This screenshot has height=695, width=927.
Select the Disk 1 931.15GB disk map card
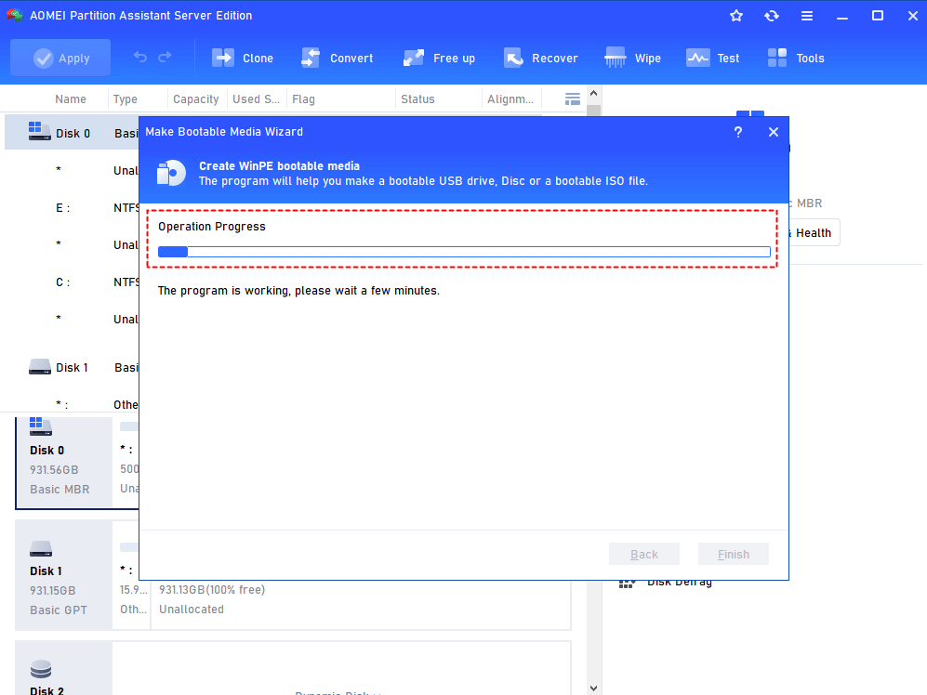[64, 575]
